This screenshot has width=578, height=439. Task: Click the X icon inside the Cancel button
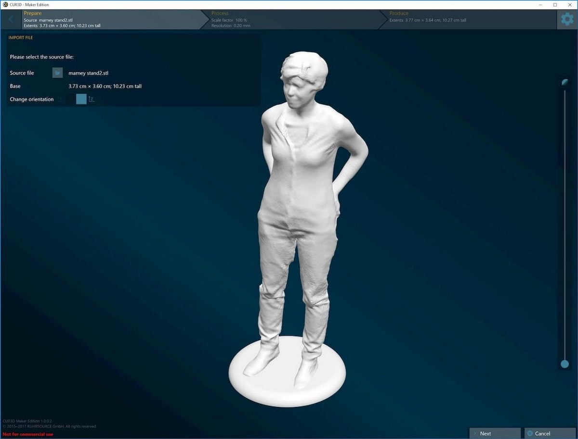click(x=530, y=433)
